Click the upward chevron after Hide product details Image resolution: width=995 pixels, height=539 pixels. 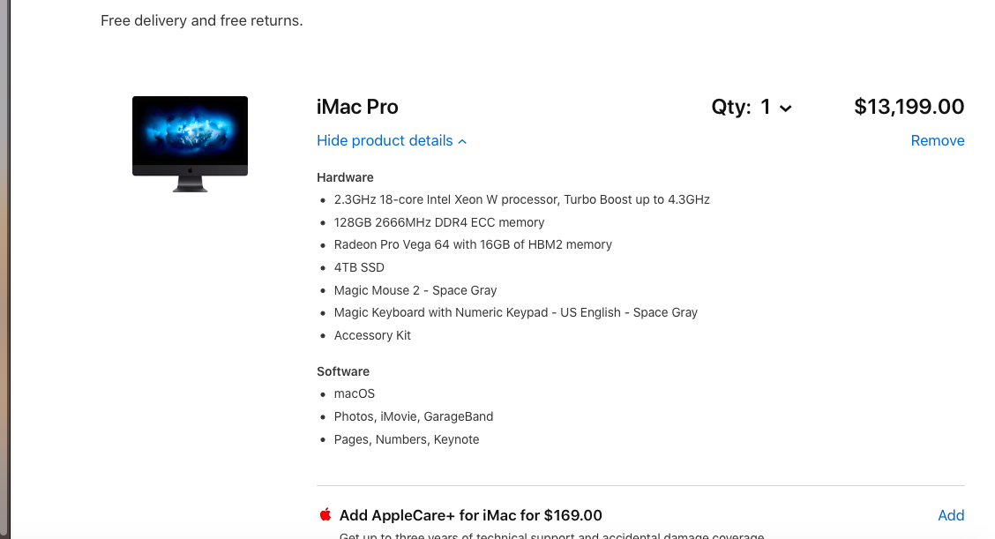(463, 141)
